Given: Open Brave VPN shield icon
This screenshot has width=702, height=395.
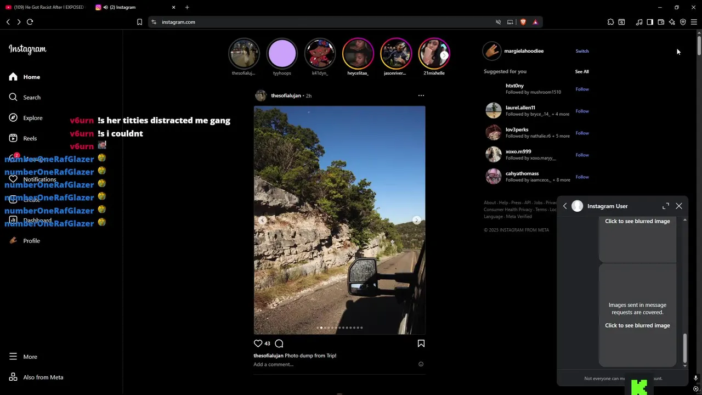Looking at the screenshot, I should point(683,22).
